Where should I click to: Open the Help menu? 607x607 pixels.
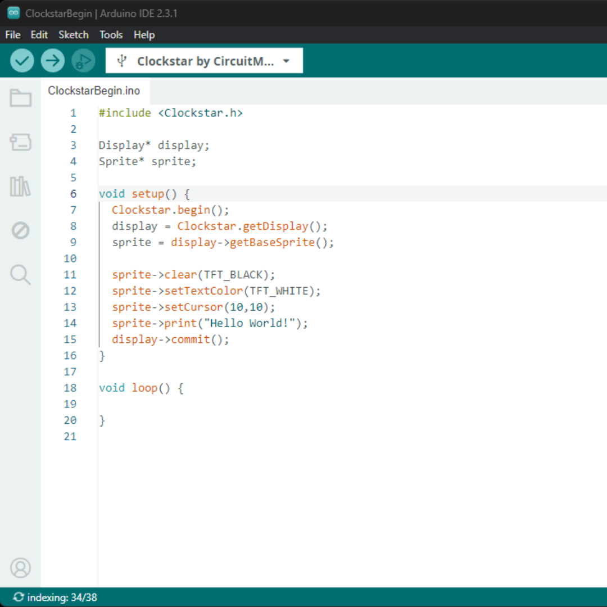[144, 35]
